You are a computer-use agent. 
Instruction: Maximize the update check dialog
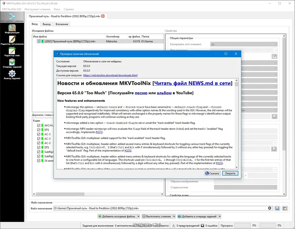pos(226,54)
